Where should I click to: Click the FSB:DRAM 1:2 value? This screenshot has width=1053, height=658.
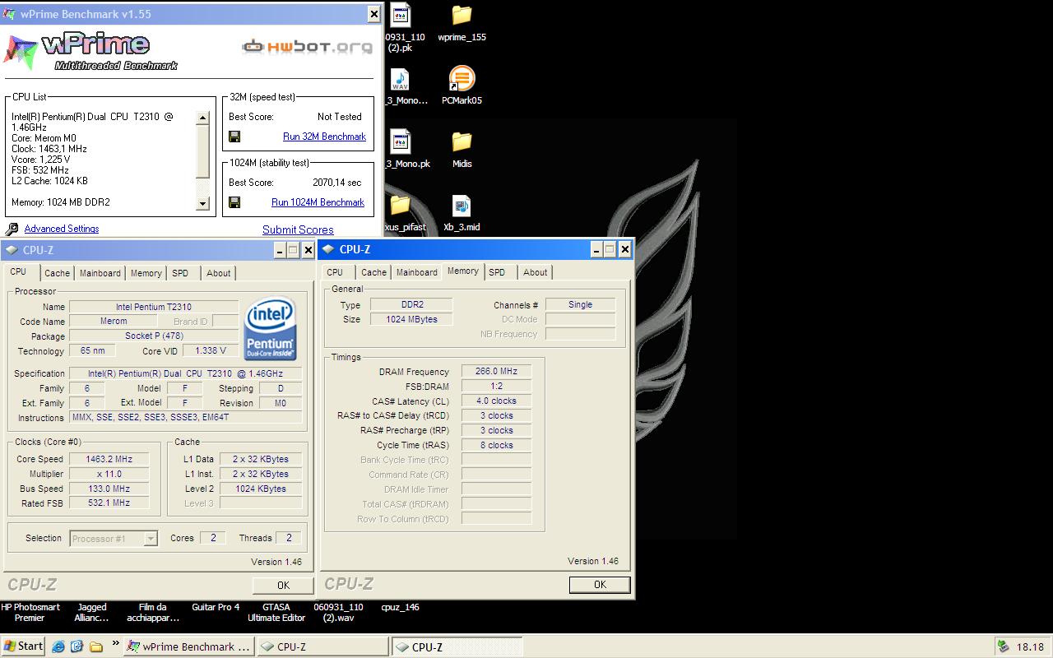pyautogui.click(x=496, y=386)
